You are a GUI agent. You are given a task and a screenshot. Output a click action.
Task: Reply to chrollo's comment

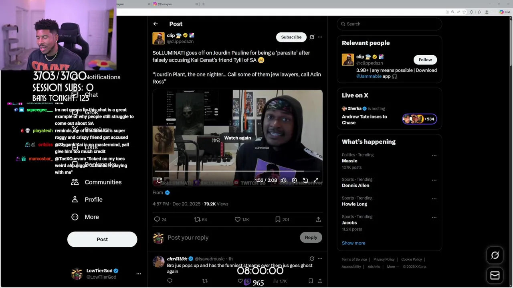(x=170, y=281)
